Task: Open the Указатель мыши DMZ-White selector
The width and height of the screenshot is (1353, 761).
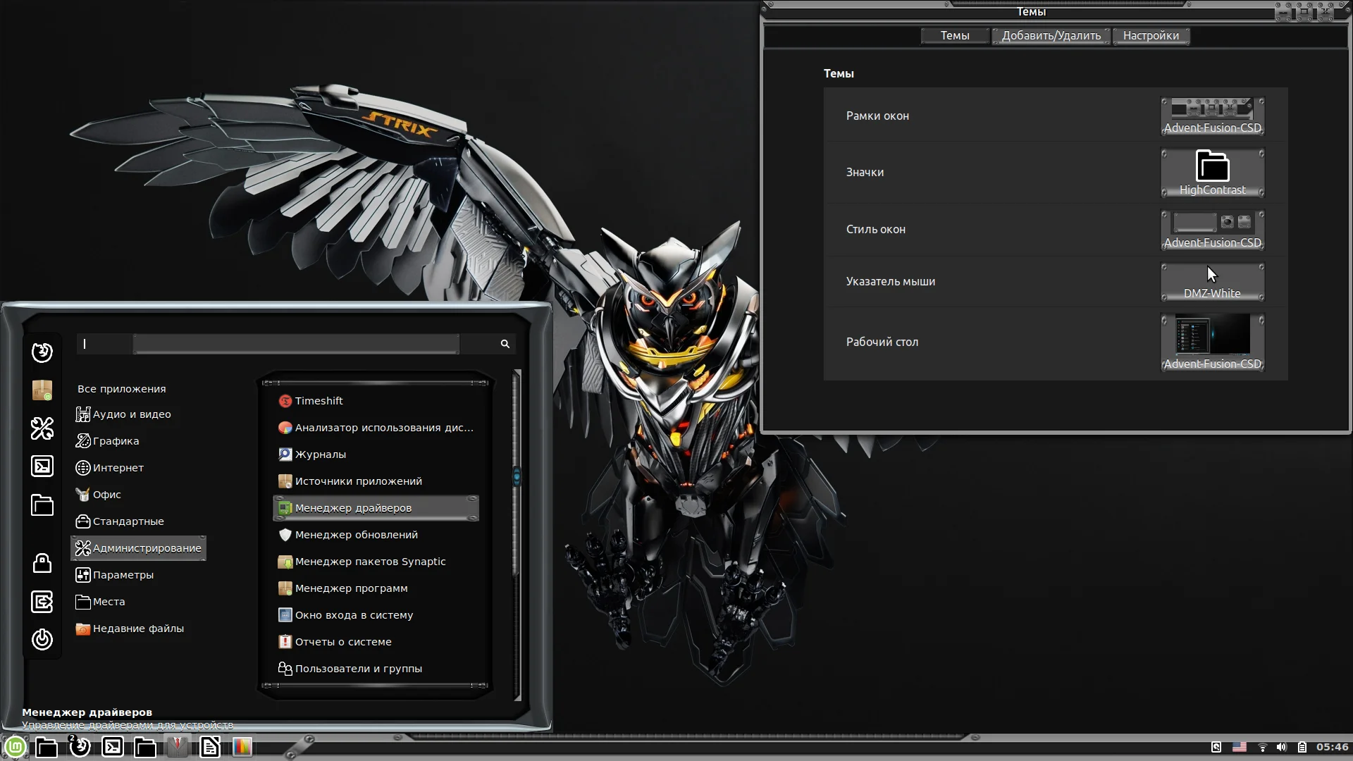Action: tap(1212, 281)
